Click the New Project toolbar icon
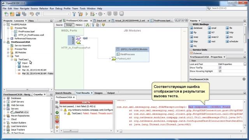 [x=12, y=14]
